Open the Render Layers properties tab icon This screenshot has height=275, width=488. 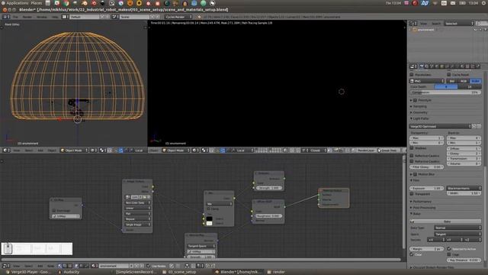pyautogui.click(x=426, y=66)
